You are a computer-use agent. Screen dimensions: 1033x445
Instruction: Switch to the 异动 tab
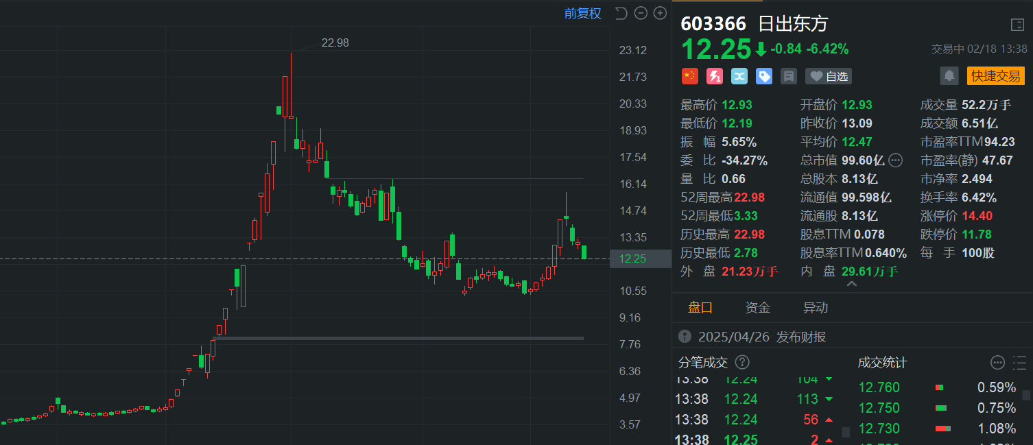pos(815,308)
